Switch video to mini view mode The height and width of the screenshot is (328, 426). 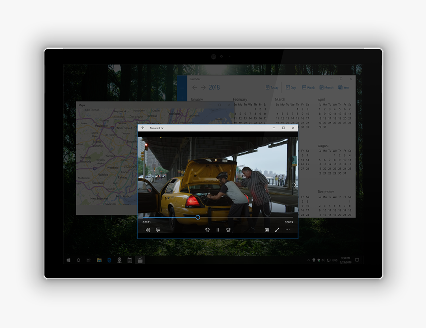point(267,230)
